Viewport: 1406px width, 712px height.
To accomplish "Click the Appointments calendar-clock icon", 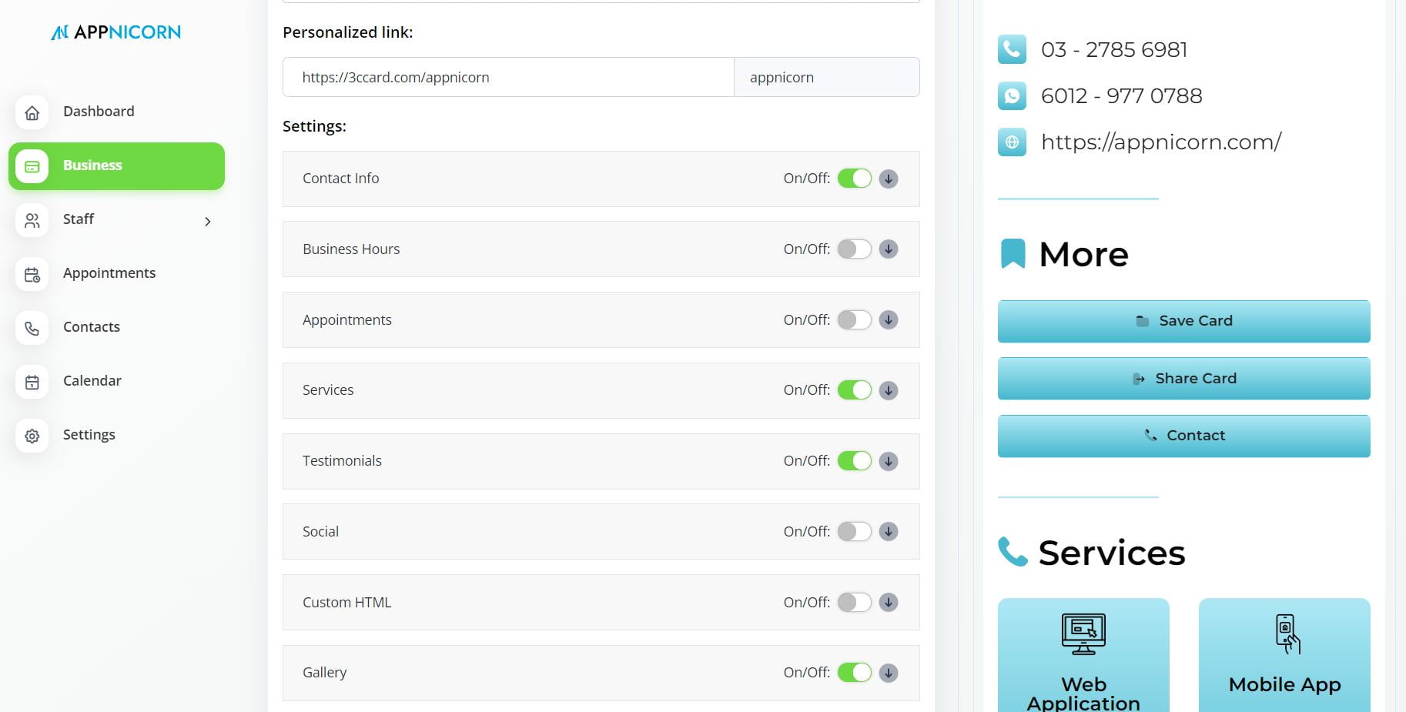I will 32,274.
